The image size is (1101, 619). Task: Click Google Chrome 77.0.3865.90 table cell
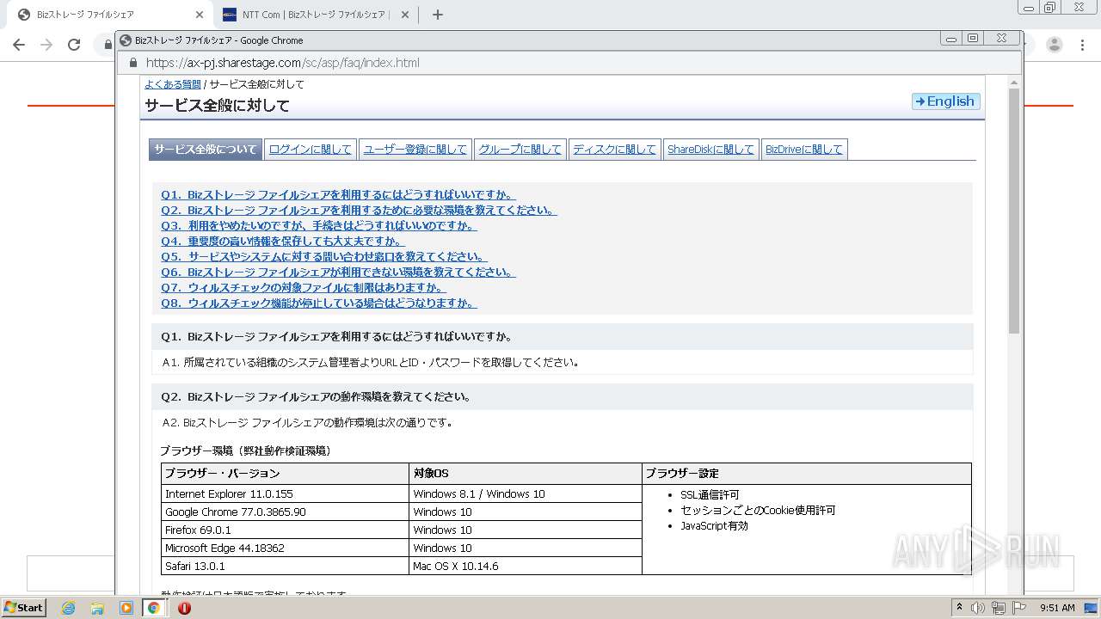tap(286, 512)
